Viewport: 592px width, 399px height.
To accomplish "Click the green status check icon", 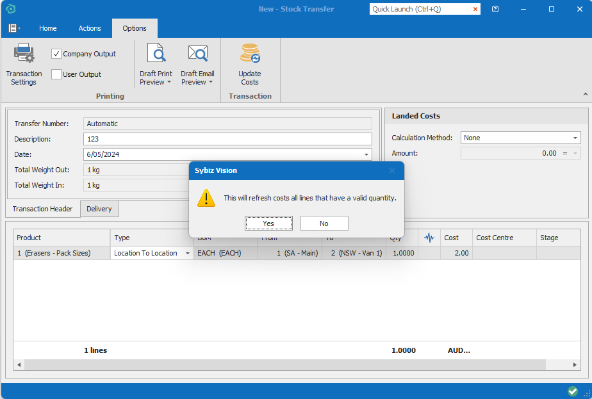I will point(572,391).
